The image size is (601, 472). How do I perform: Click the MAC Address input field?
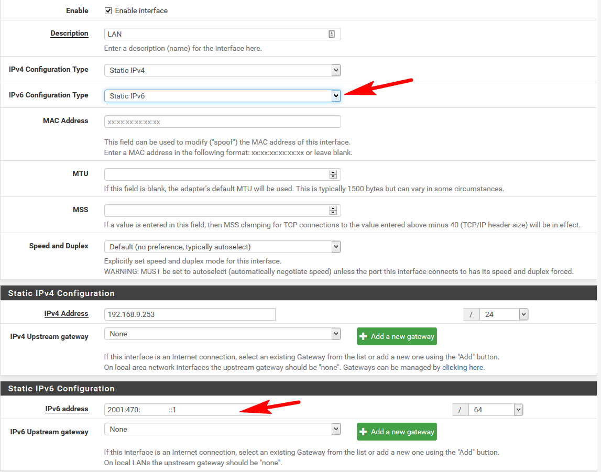click(x=222, y=122)
